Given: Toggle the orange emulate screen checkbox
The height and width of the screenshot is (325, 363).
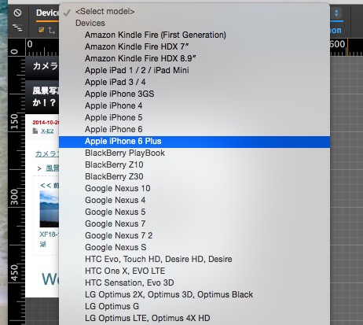Looking at the screenshot, I should pos(41,30).
